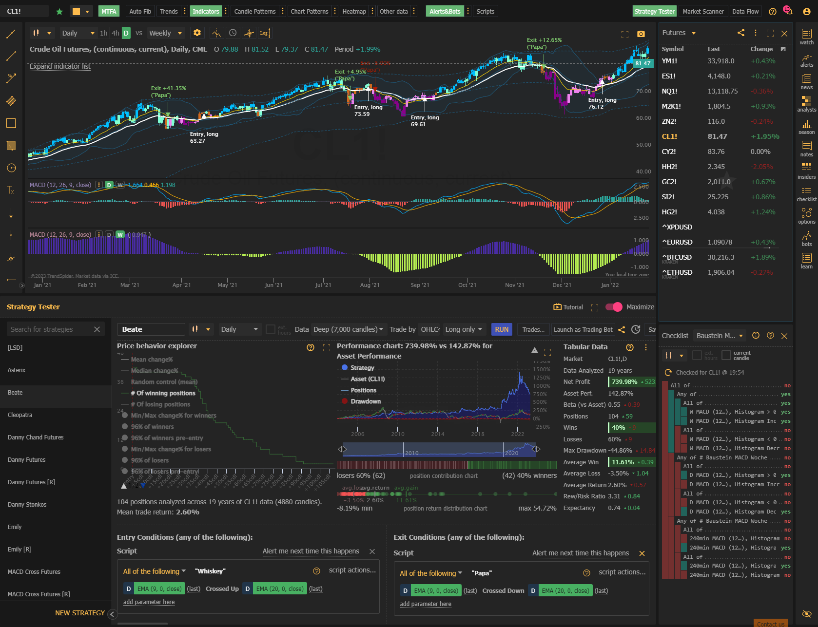This screenshot has height=627, width=818.
Task: Click the camera snapshot icon above chart
Action: [641, 34]
